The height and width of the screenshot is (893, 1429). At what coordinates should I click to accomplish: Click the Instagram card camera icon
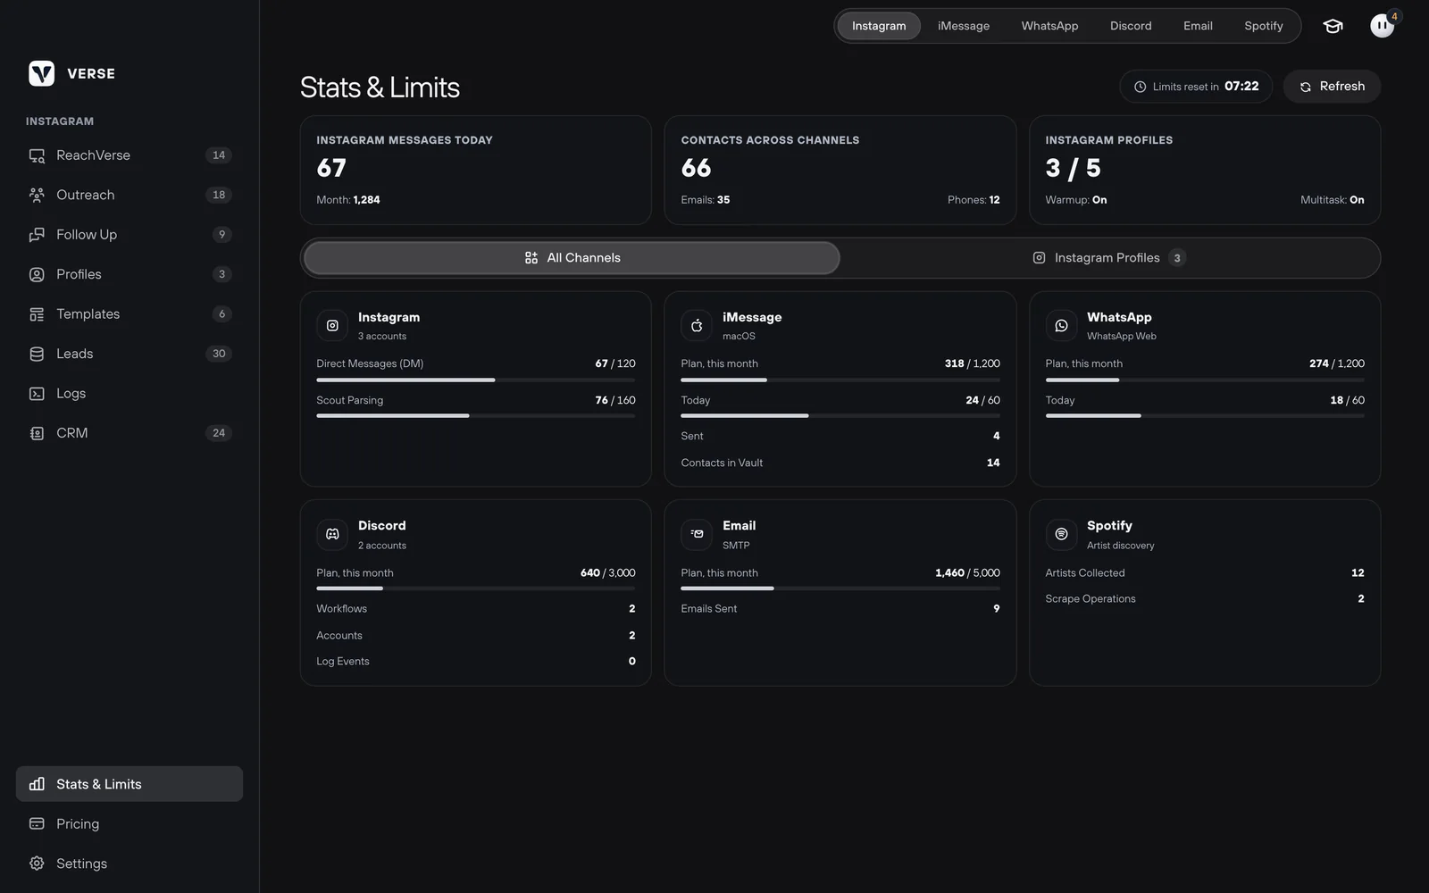pyautogui.click(x=332, y=326)
